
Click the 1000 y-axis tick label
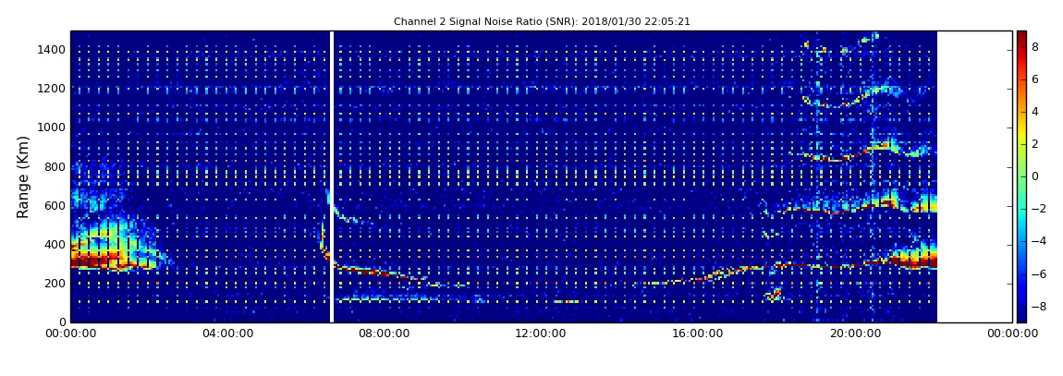[53, 127]
